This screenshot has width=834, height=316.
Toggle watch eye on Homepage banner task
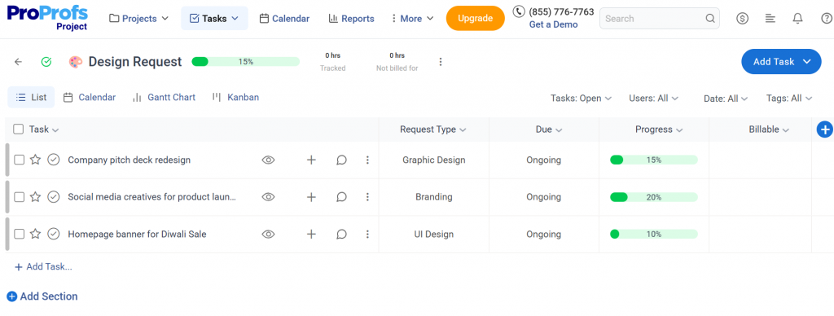(x=268, y=234)
